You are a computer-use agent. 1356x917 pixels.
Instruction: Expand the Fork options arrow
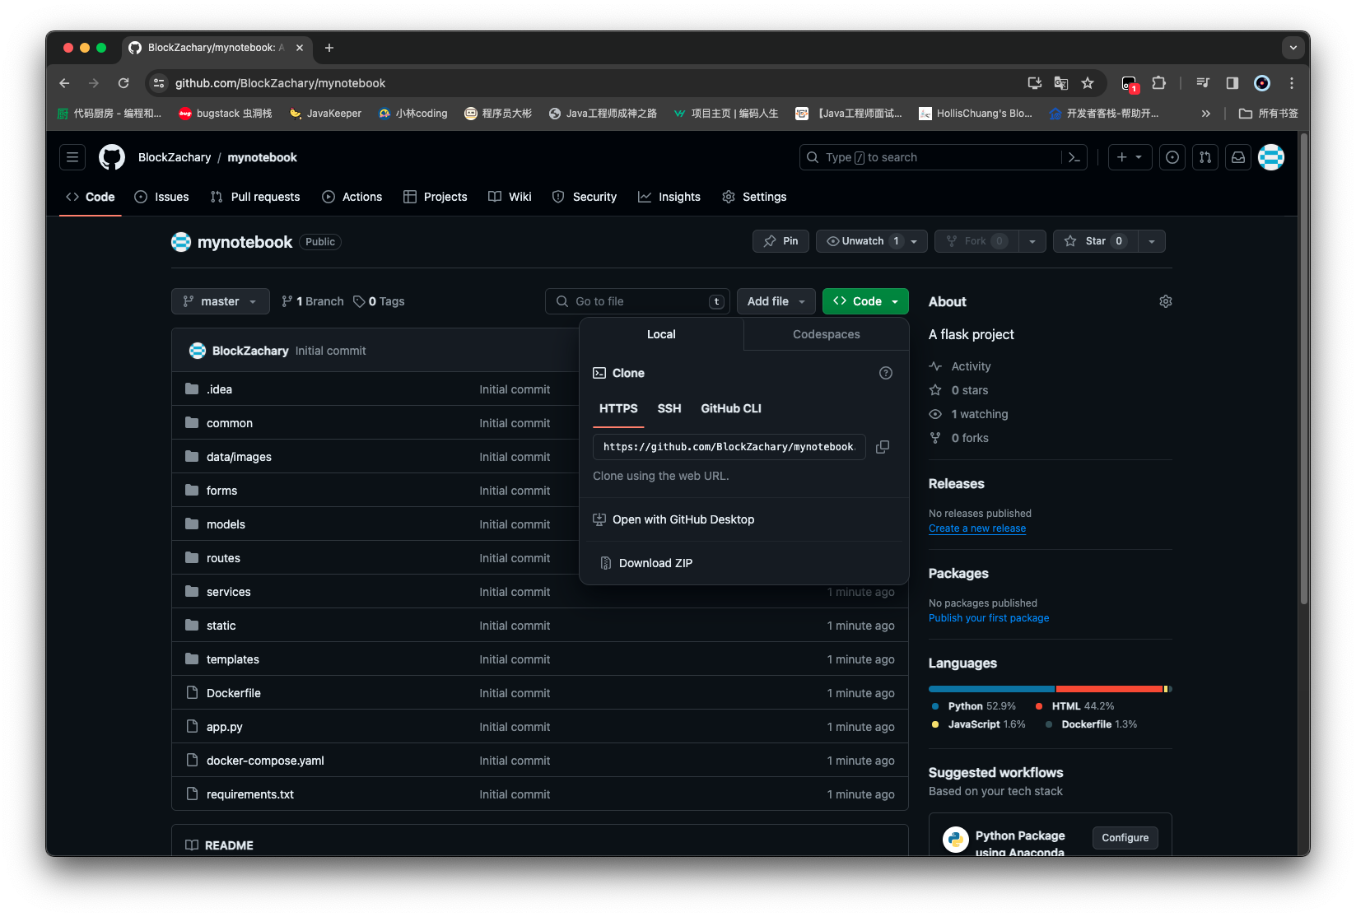click(1032, 241)
